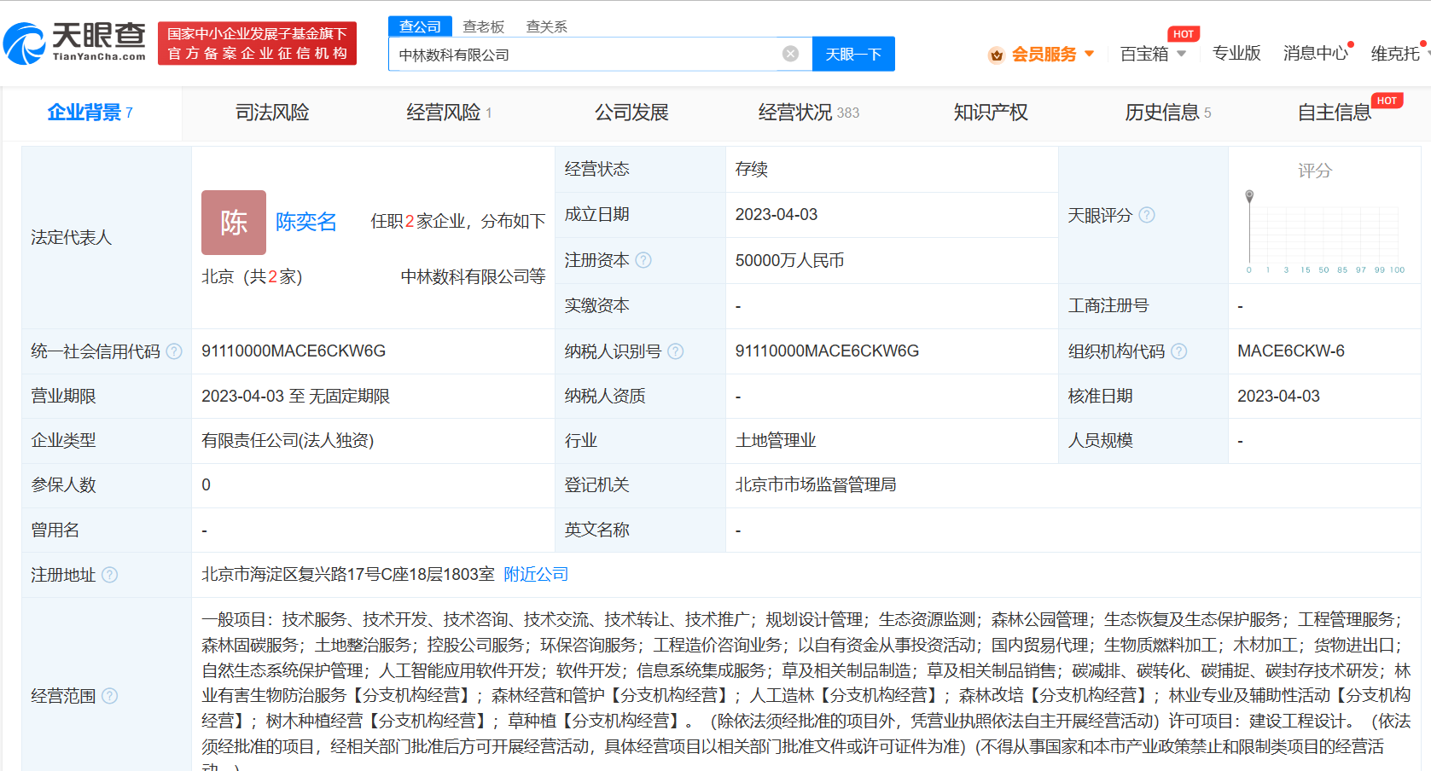Show the help icon beside 经营范围
The width and height of the screenshot is (1431, 771).
109,696
